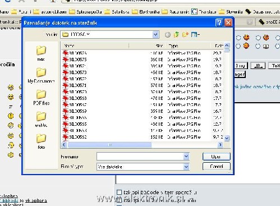
Task: Open the Računalnik bookmark folder
Action: (x=176, y=12)
